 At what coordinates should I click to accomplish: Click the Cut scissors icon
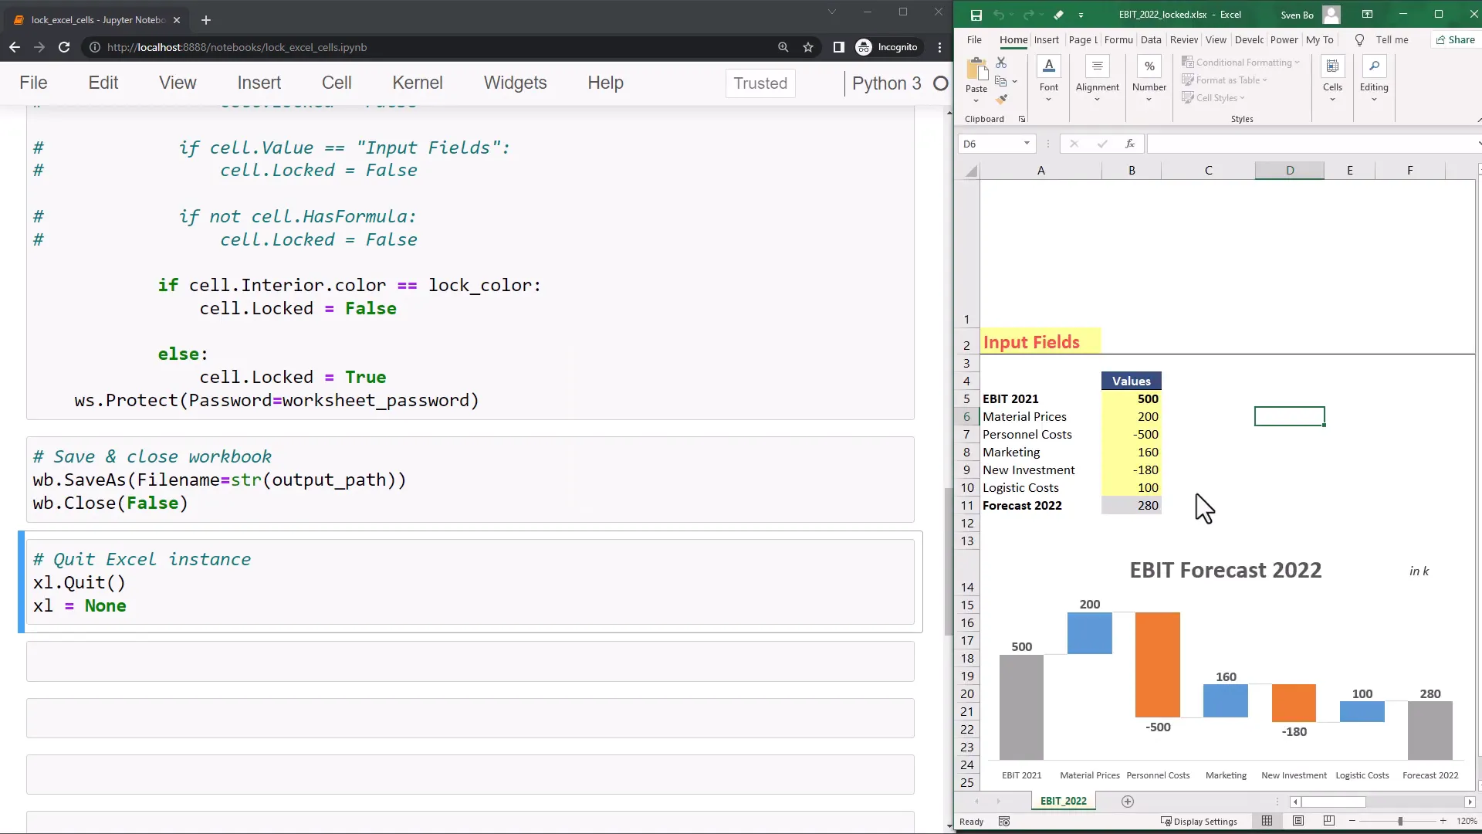coord(1001,63)
